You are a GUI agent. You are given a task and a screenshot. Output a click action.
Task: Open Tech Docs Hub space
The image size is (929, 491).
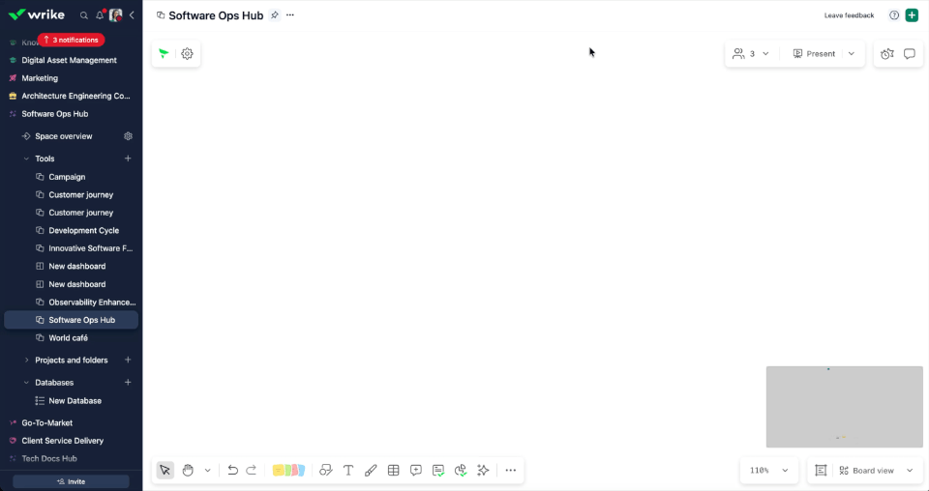pos(49,458)
